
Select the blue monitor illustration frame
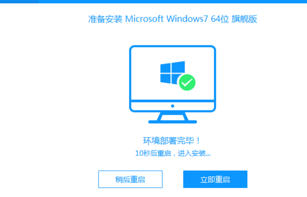[172, 85]
